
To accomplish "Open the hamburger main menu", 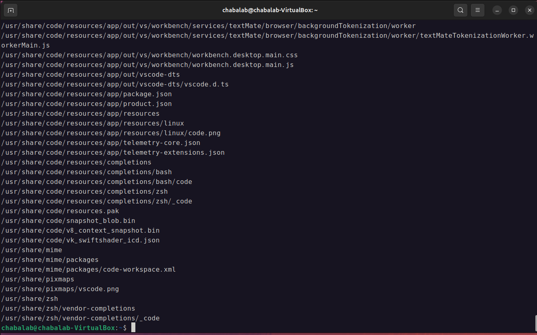I will click(478, 10).
